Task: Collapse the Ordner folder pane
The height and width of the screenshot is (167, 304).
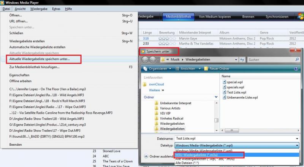Action: click(x=216, y=97)
